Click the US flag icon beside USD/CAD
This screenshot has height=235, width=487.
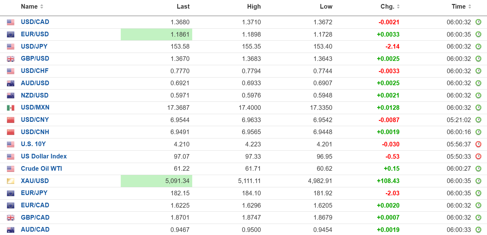(10, 22)
